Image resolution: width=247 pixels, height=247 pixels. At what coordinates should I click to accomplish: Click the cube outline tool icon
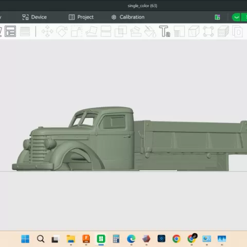coord(194,31)
